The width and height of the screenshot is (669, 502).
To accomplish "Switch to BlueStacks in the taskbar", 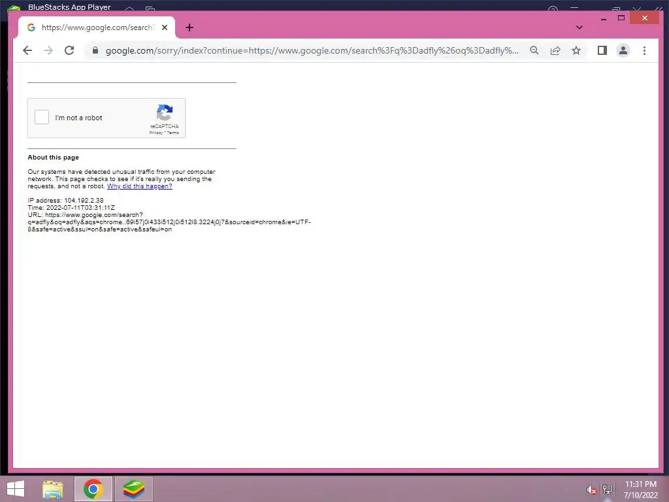I will coord(133,489).
